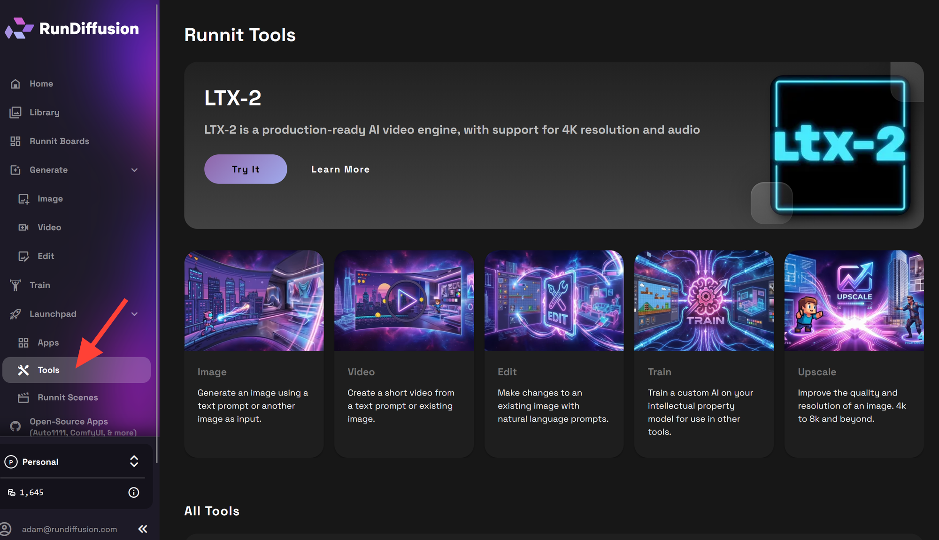The width and height of the screenshot is (939, 540).
Task: Open Library via its sidebar icon
Action: [15, 112]
